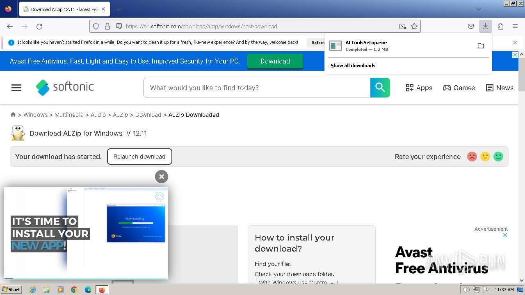Open the News section

(x=500, y=88)
